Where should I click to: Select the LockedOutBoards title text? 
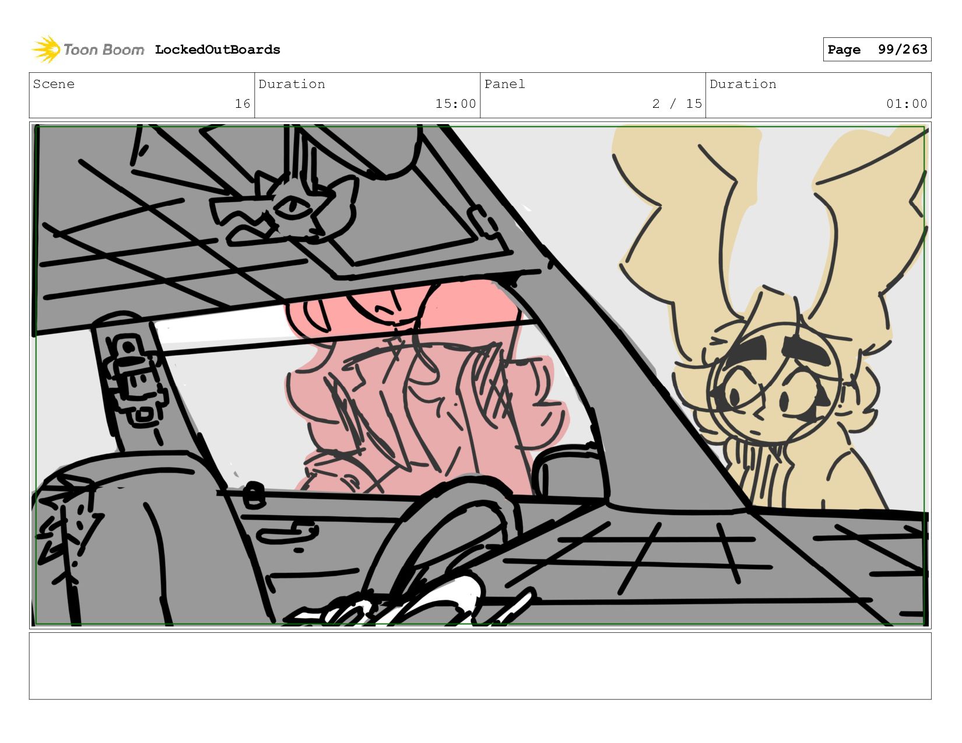click(x=217, y=50)
